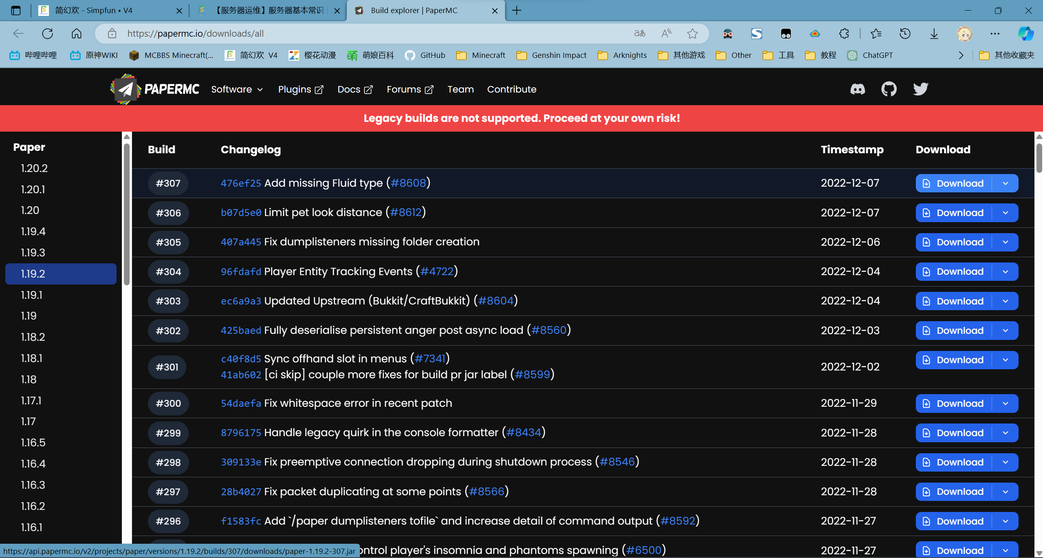Image resolution: width=1043 pixels, height=558 pixels.
Task: Refresh the page with the reload icon
Action: click(x=48, y=34)
